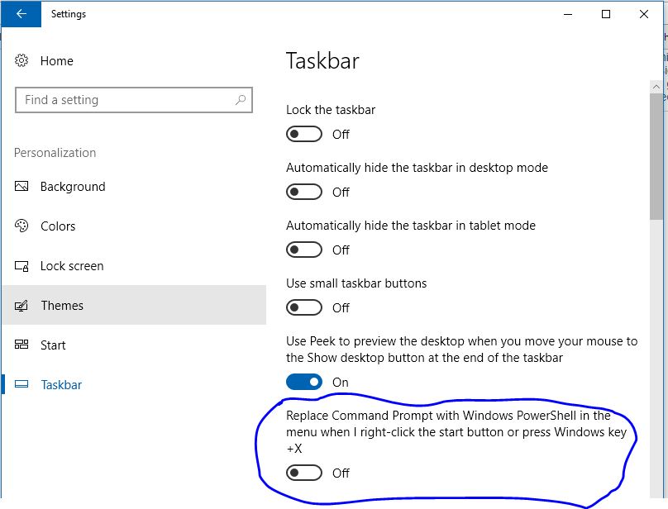Click the Home gear icon
668x509 pixels.
click(x=21, y=61)
